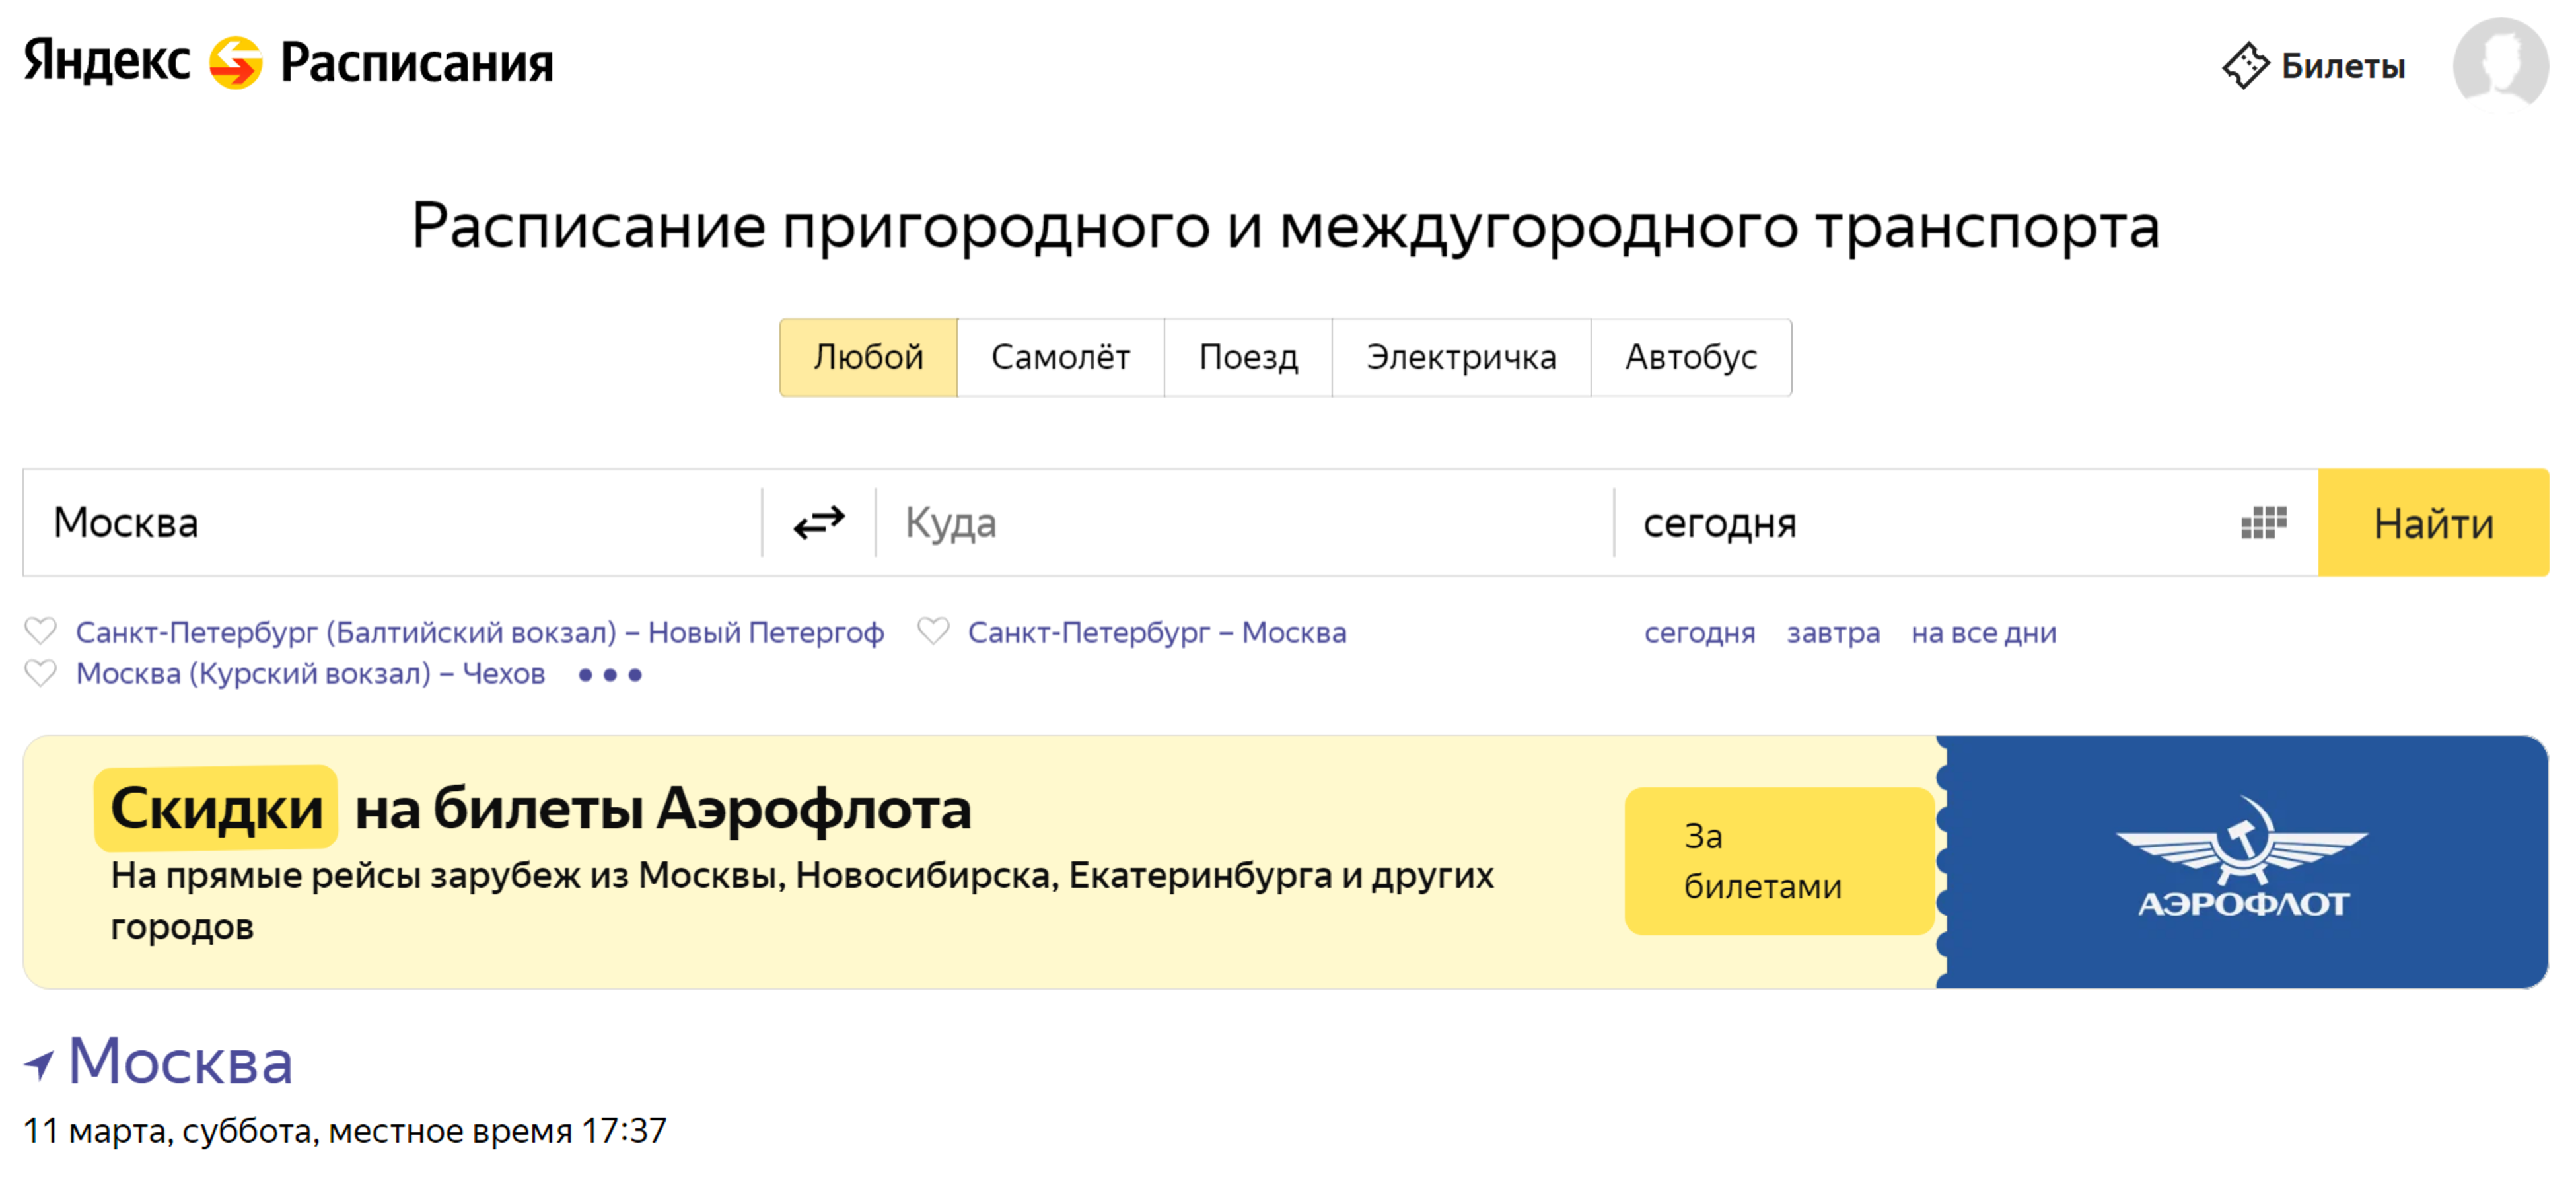Click the ticket icon next to Билеты
2576x1189 pixels.
tap(2245, 66)
